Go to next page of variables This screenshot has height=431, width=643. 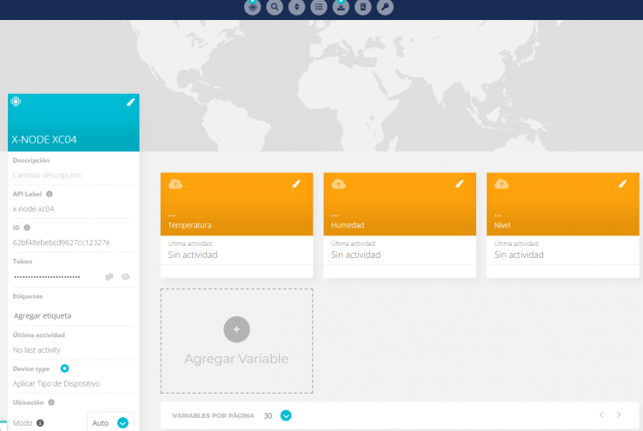coord(619,415)
